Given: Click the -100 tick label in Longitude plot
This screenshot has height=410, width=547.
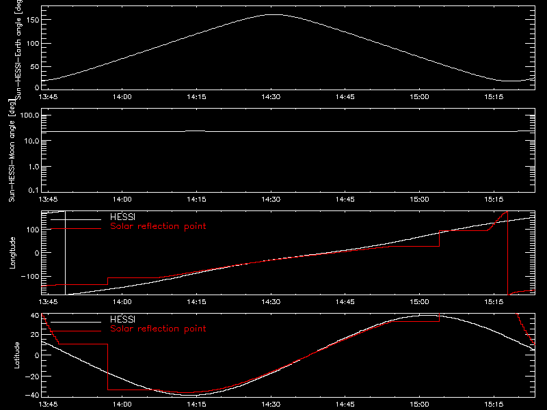Looking at the screenshot, I should tap(30, 276).
